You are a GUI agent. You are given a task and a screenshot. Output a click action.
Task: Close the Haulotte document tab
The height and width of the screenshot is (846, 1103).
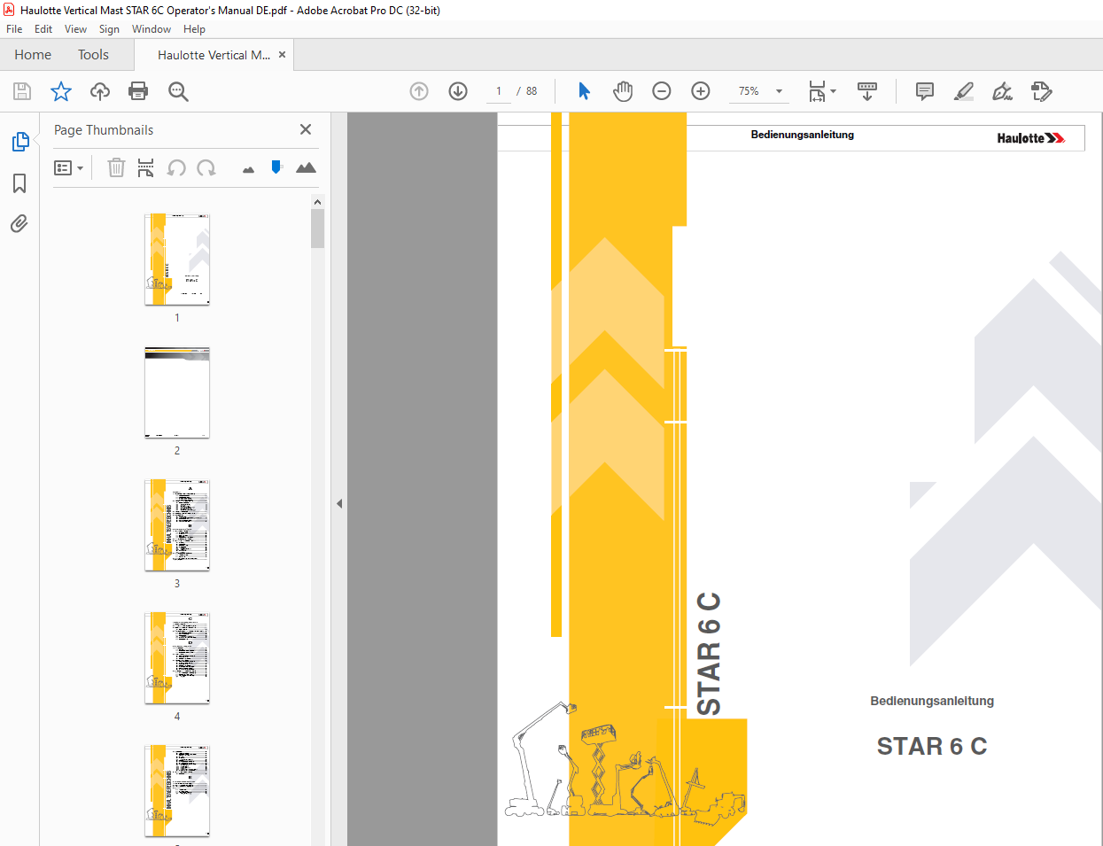click(x=283, y=55)
